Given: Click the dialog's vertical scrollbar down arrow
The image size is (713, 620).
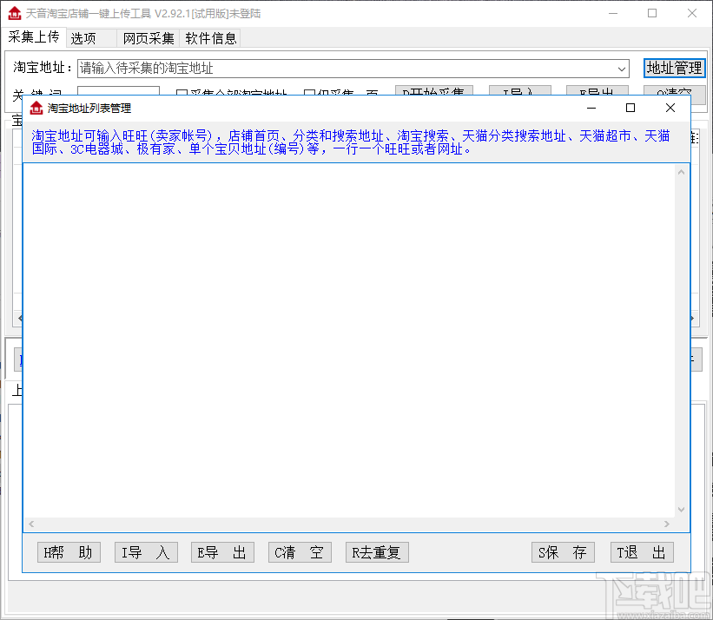Looking at the screenshot, I should (x=681, y=511).
